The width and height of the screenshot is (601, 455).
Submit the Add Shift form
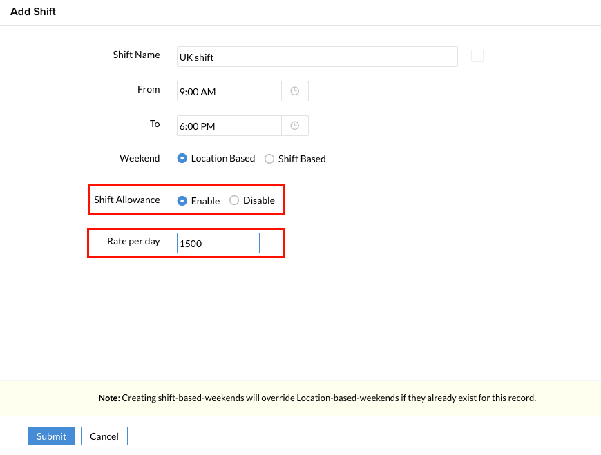click(x=51, y=436)
